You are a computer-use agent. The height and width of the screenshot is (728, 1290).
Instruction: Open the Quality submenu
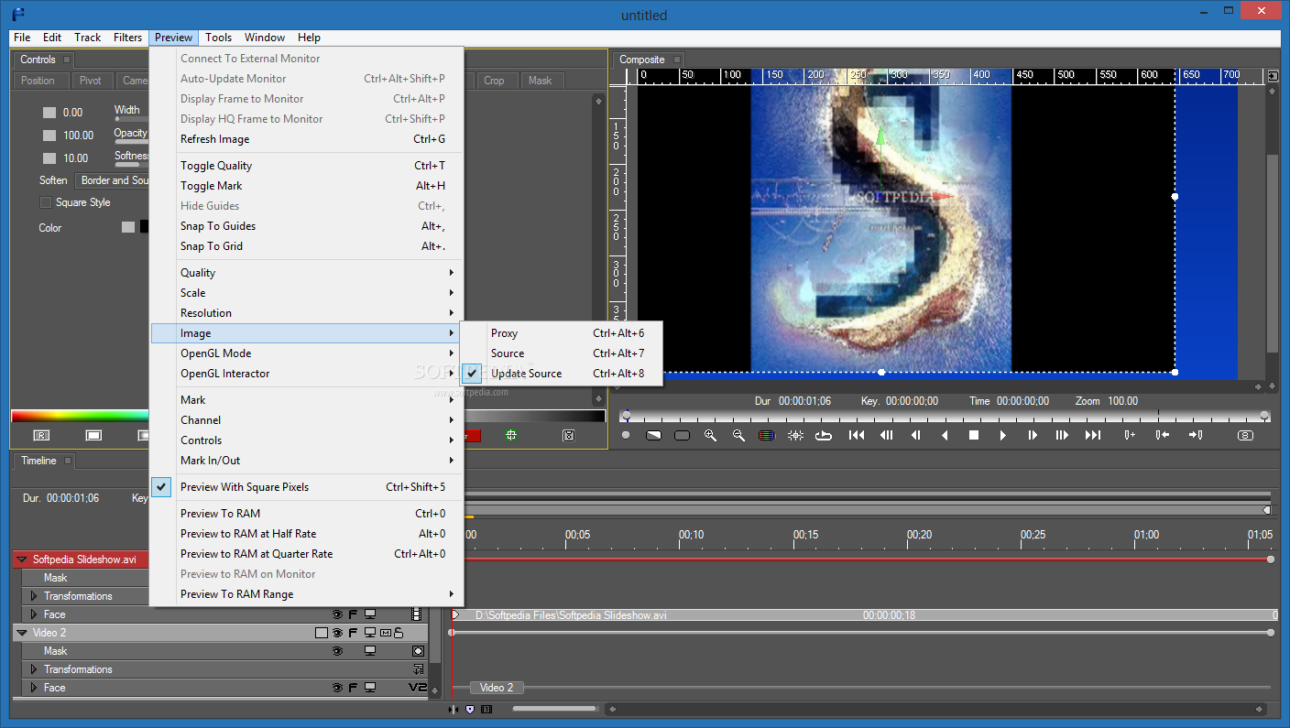click(x=307, y=273)
